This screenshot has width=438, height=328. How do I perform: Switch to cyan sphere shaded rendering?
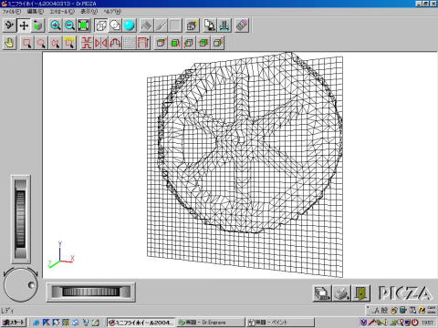tap(130, 26)
